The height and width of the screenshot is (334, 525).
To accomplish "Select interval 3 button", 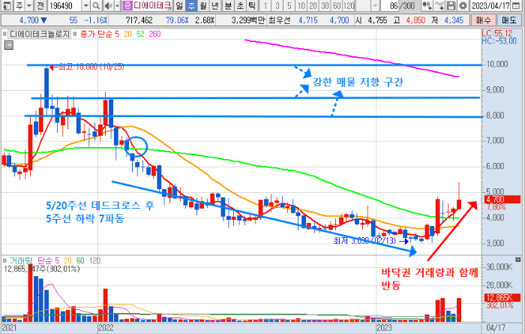I will [277, 5].
